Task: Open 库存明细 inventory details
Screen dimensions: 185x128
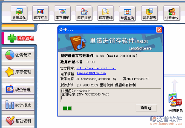Action: point(62,13)
